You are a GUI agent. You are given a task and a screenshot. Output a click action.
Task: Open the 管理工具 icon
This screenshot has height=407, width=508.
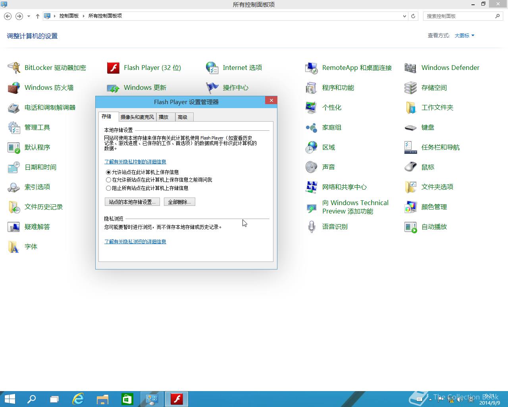pyautogui.click(x=14, y=127)
